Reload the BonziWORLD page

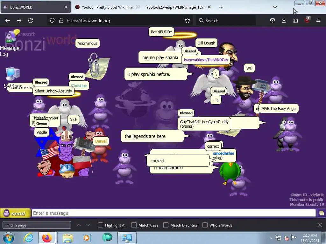[x=31, y=21]
